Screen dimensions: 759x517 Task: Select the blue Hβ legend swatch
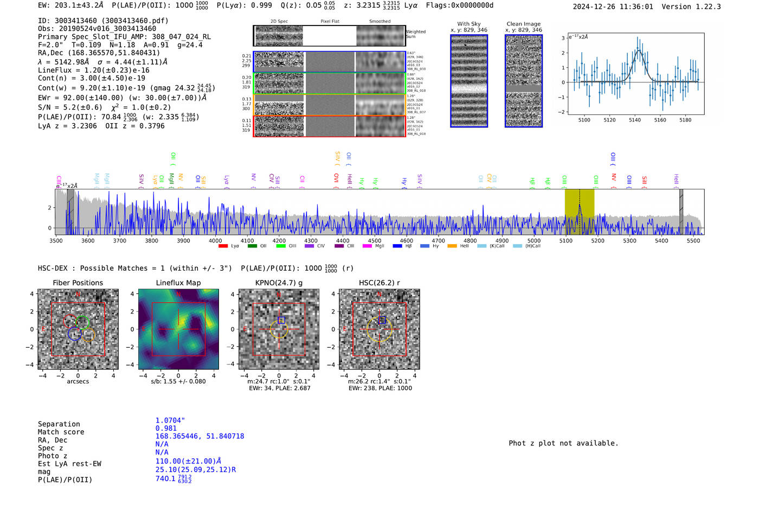coord(397,246)
